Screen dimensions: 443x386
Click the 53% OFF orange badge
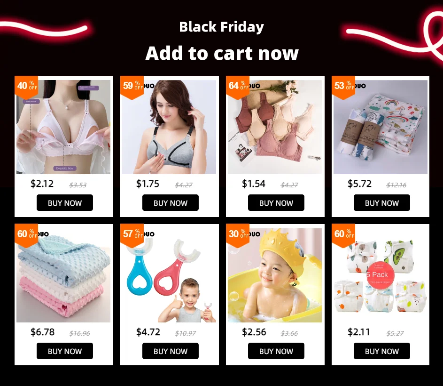pyautogui.click(x=343, y=87)
